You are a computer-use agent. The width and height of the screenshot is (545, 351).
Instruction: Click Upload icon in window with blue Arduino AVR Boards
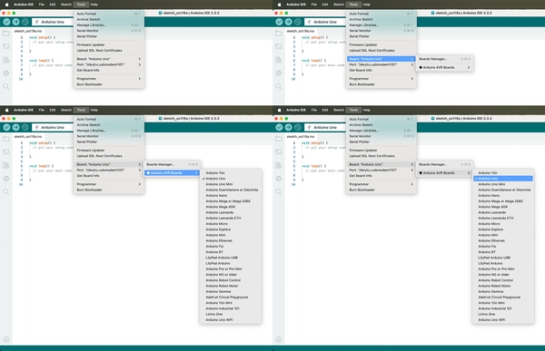pos(16,127)
